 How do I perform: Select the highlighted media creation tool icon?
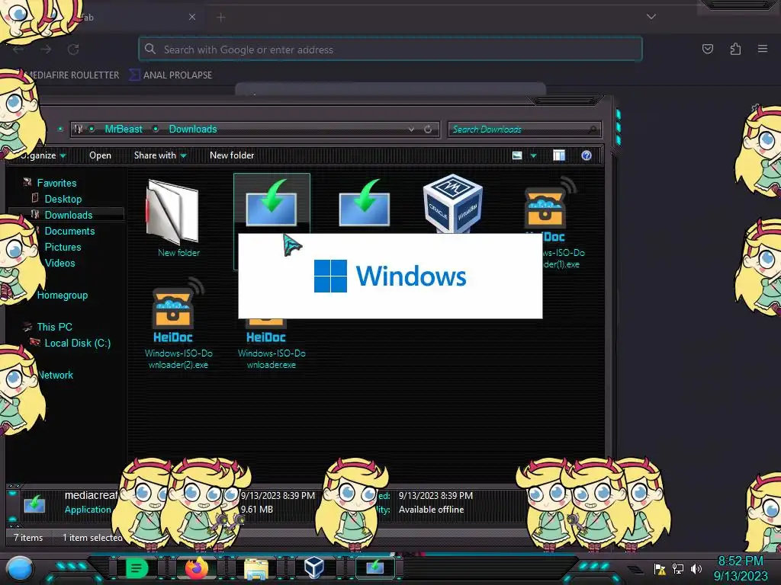point(272,203)
